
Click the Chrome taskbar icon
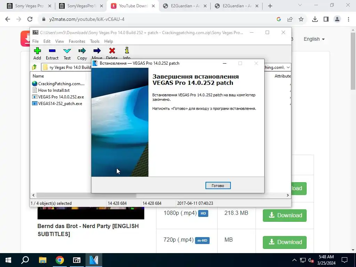pos(60,260)
